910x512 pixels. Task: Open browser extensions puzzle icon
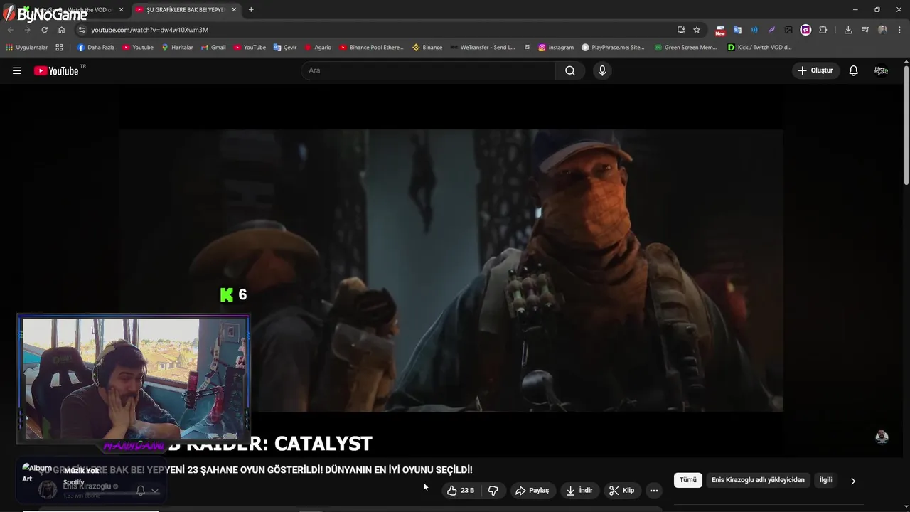pyautogui.click(x=823, y=30)
